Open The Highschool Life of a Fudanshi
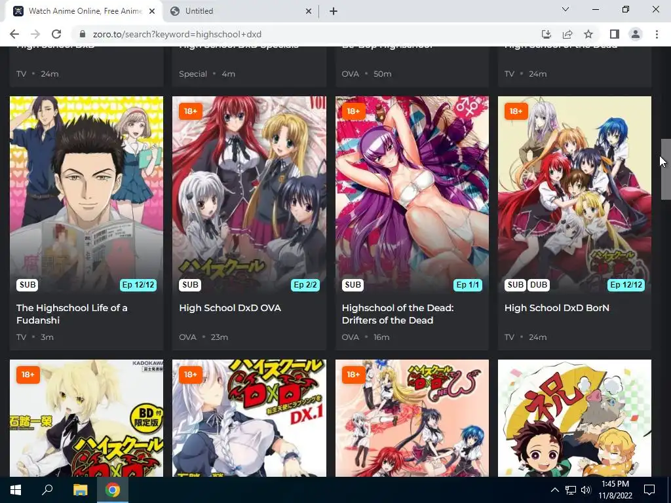 [72, 314]
